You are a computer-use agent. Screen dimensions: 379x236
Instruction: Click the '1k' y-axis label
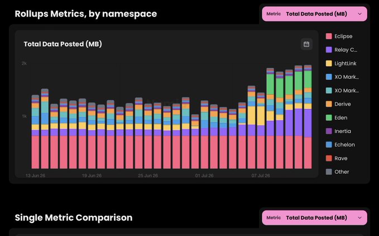(25, 116)
